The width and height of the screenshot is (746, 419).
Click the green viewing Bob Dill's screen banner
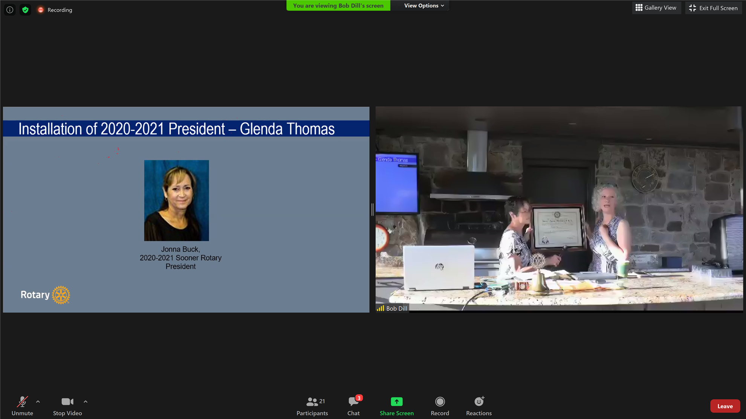coord(338,6)
